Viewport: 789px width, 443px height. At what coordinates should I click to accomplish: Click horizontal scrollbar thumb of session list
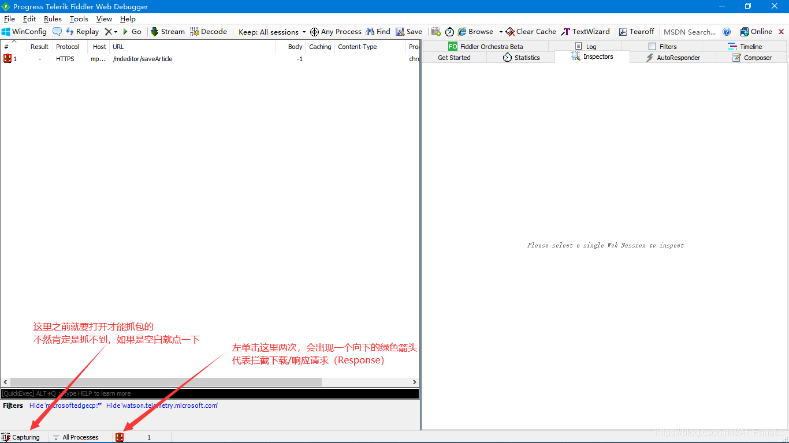tap(166, 382)
